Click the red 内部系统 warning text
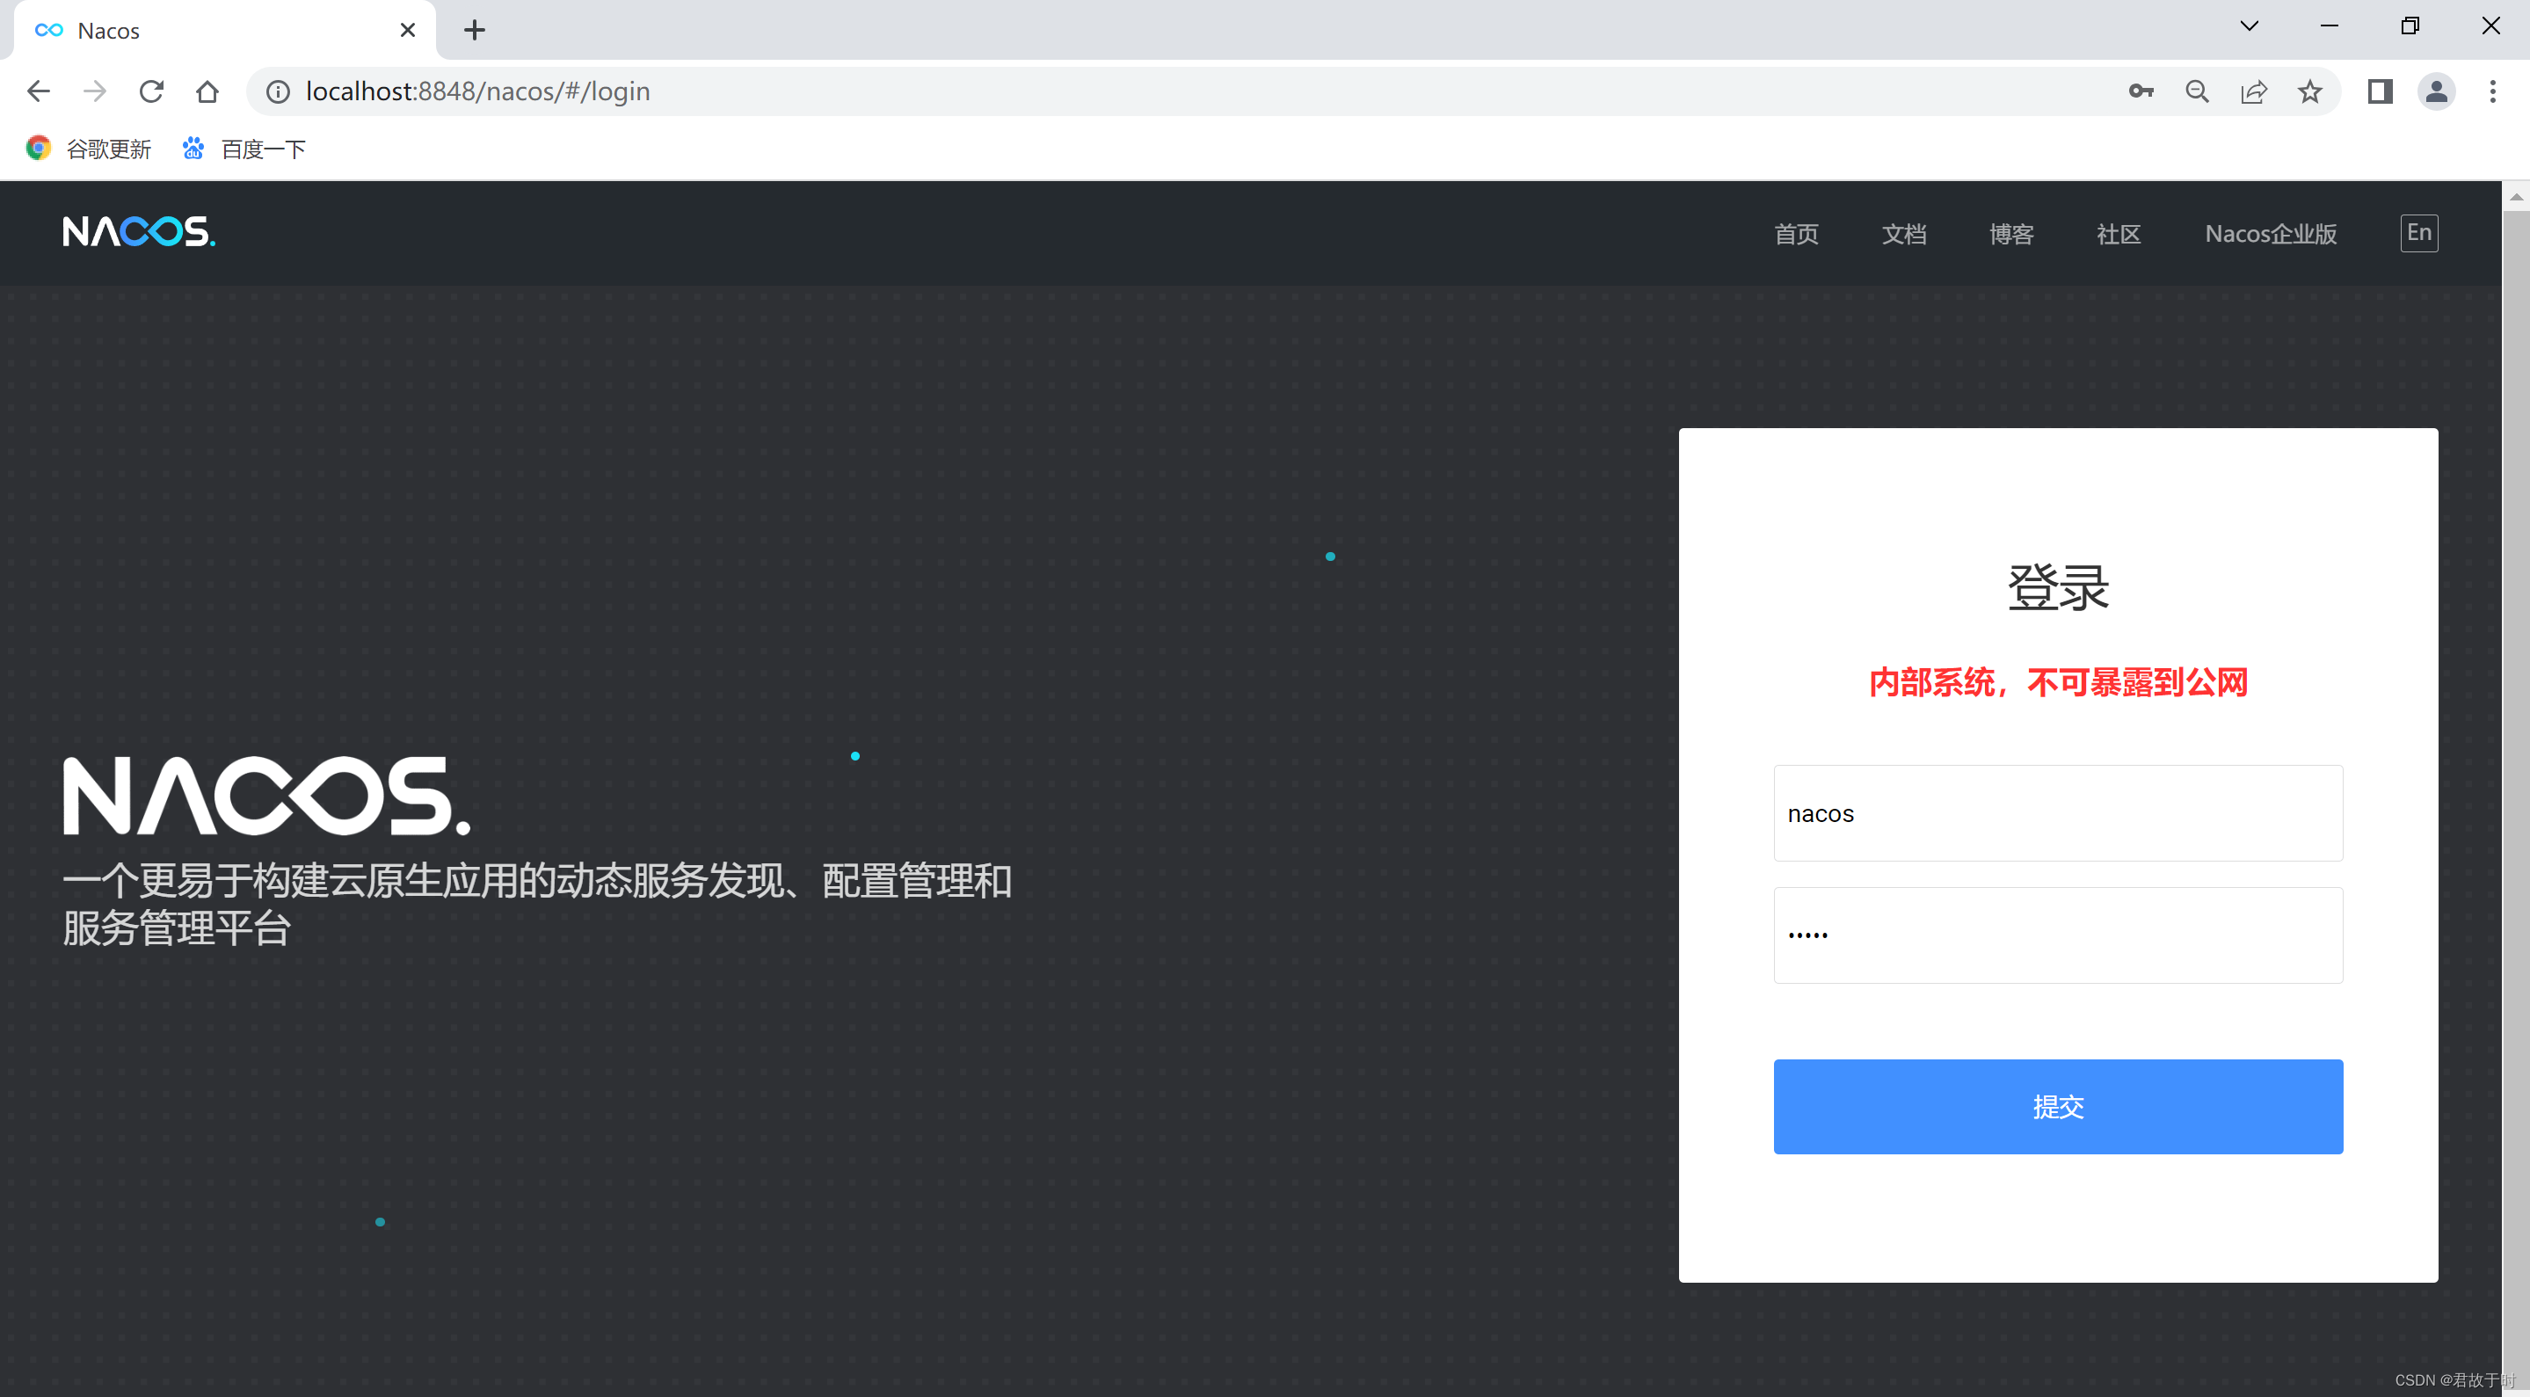The image size is (2530, 1397). (x=2058, y=682)
